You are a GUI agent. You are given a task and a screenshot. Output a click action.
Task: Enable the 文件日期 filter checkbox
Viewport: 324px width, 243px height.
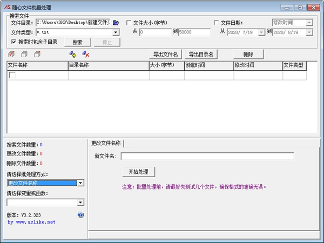coord(217,23)
